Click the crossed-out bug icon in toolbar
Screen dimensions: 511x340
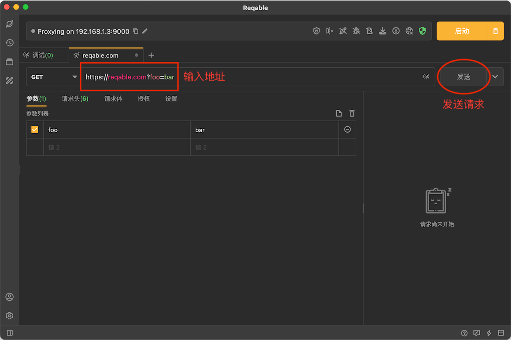click(356, 31)
